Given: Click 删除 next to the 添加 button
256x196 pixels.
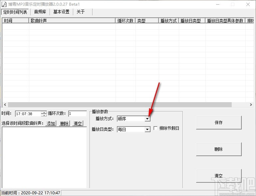Looking at the screenshot, I should point(64,123).
